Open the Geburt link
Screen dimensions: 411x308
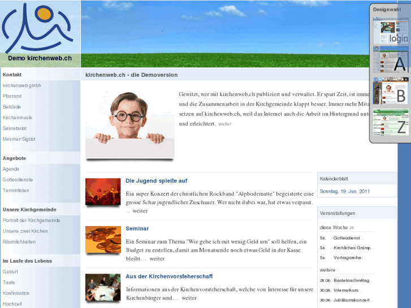click(x=11, y=272)
